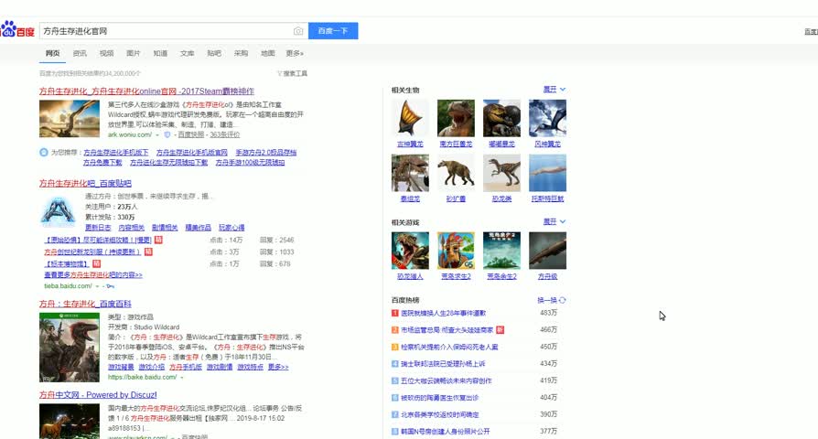Viewport: 818px width, 439px height.
Task: Expand the related creatures section
Action: [x=554, y=90]
